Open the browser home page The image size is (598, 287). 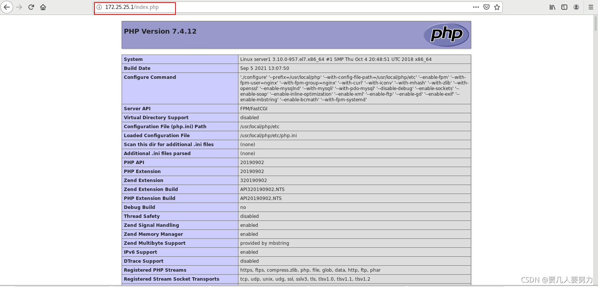(43, 7)
